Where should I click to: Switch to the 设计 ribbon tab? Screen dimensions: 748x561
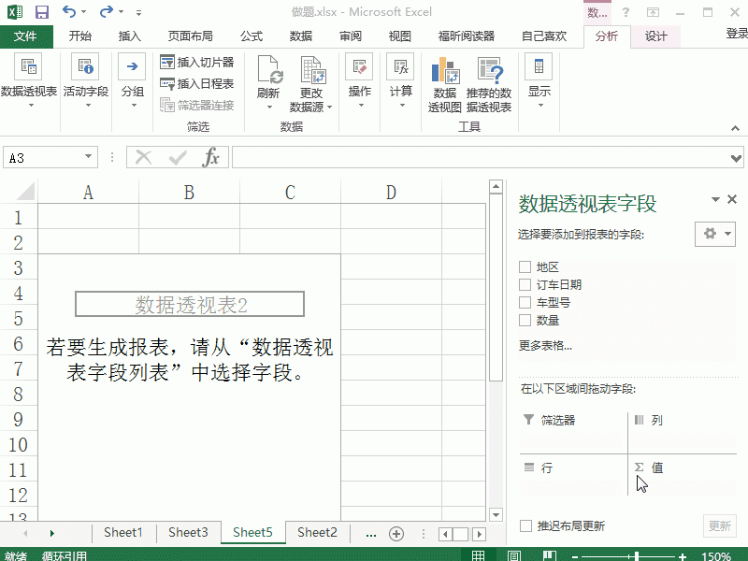point(654,36)
